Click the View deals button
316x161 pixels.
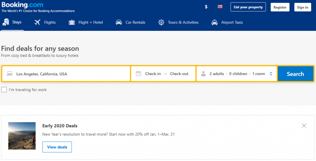tap(57, 147)
